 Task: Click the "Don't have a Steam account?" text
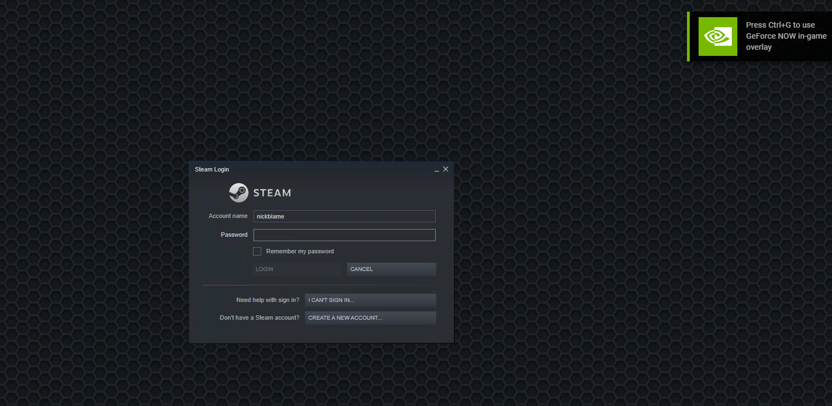(x=259, y=318)
